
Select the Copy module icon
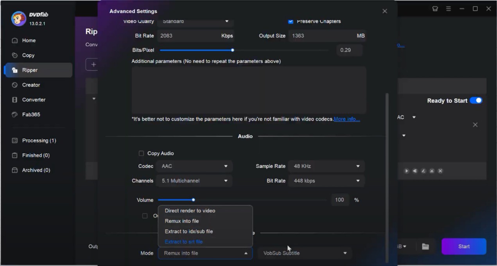[15, 55]
